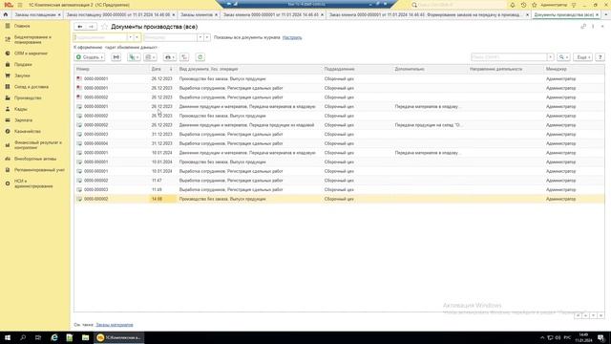Sort by the Подразделение column header
Screen dimensions: 611x344
357,69
